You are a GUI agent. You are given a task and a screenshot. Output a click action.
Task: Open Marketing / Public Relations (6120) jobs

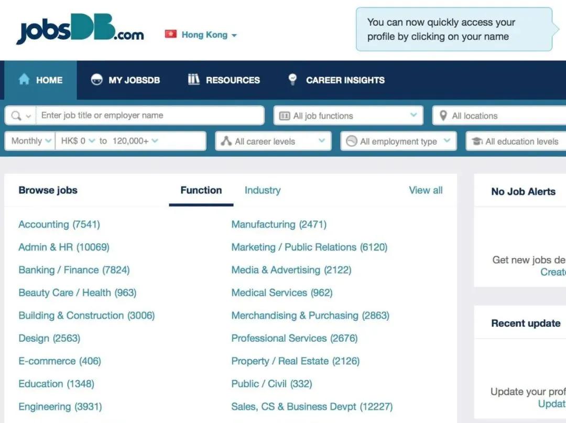click(309, 247)
